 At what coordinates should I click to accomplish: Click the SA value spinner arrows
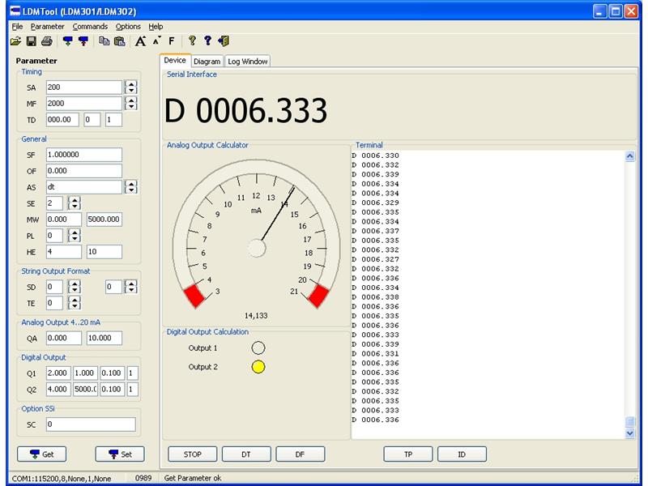pyautogui.click(x=131, y=87)
